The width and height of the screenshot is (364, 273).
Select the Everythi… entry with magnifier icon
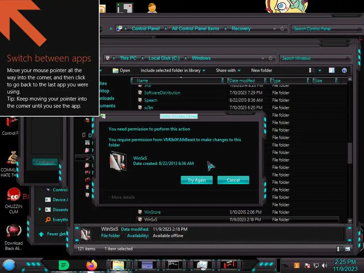(x=57, y=219)
